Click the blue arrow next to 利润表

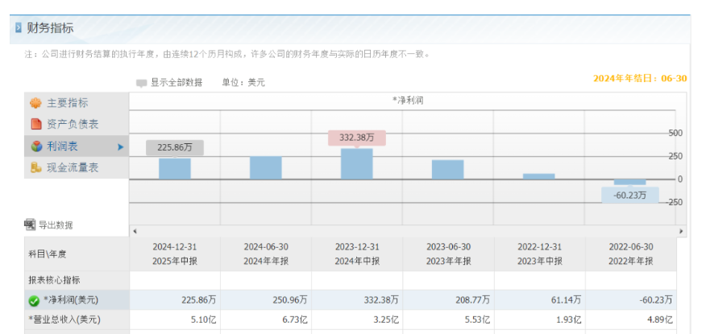(x=120, y=146)
